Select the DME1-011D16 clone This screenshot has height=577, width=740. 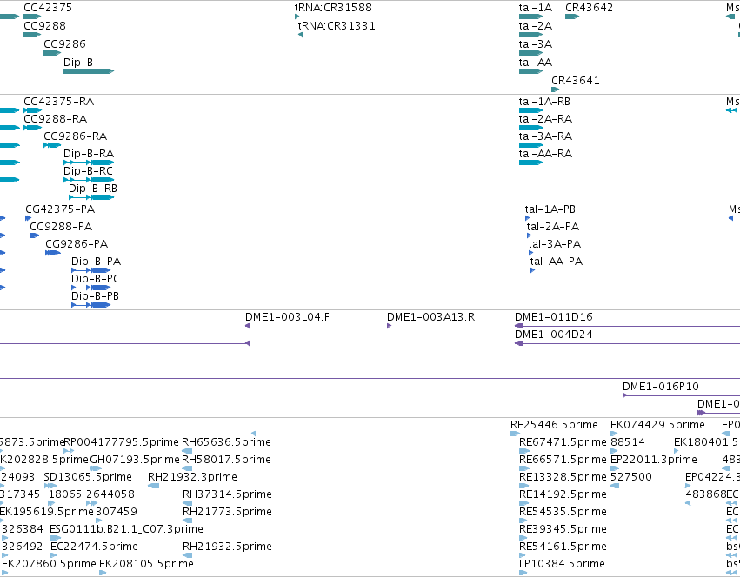pos(627,326)
